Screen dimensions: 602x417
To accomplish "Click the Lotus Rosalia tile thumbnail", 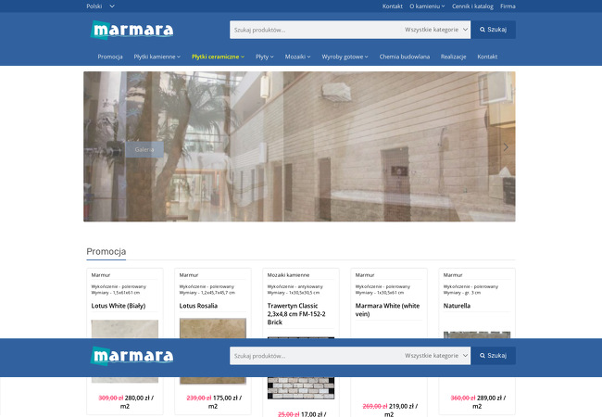I will pyautogui.click(x=213, y=328).
